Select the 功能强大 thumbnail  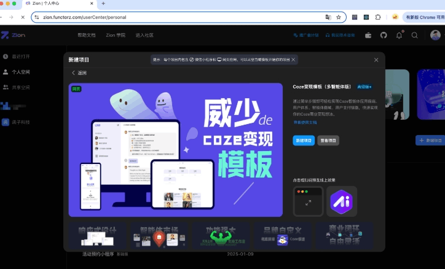coord(221,236)
